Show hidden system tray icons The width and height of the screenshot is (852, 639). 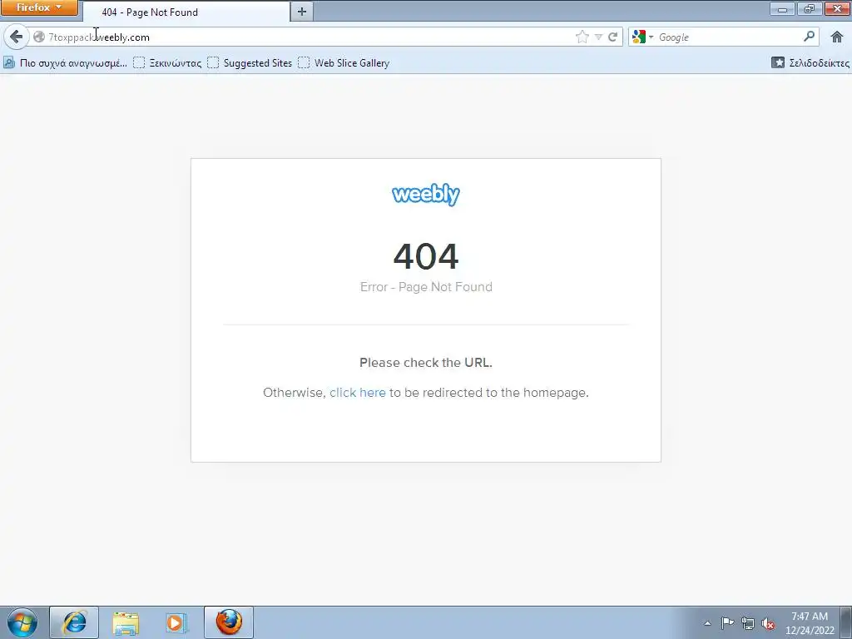coord(707,623)
